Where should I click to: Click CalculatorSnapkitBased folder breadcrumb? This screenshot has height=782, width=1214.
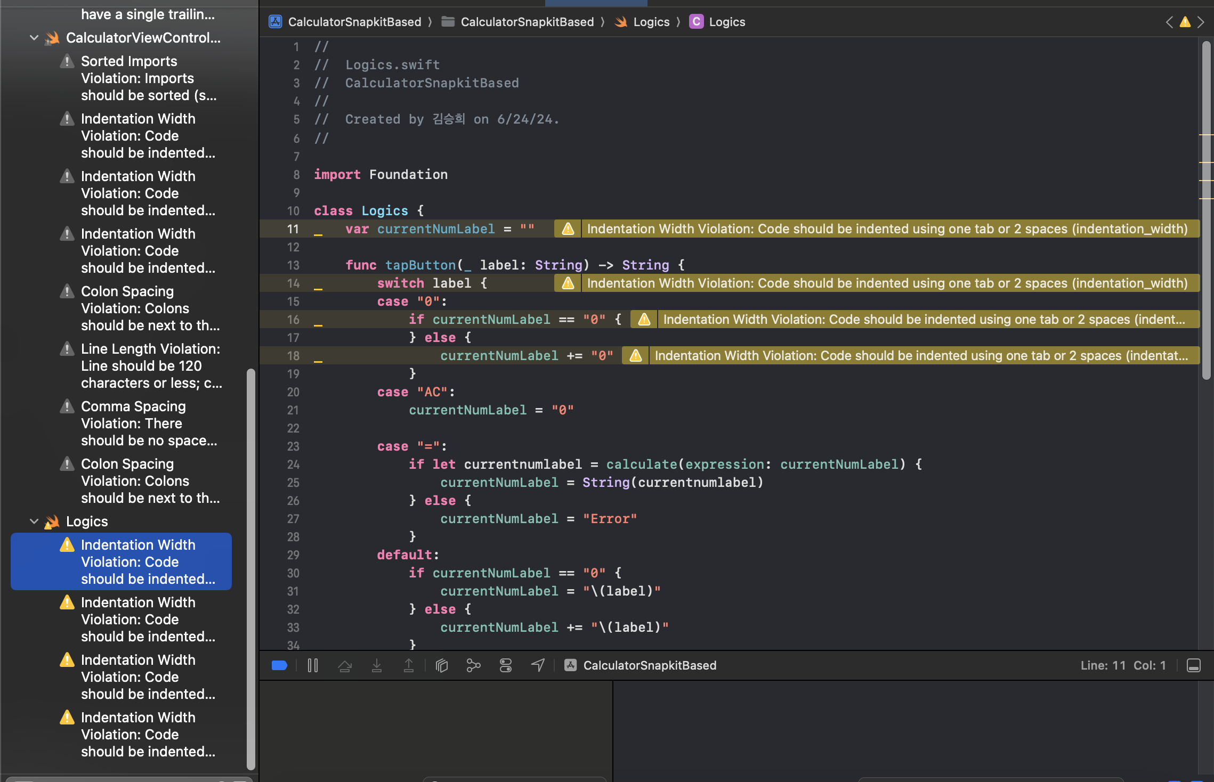point(527,22)
